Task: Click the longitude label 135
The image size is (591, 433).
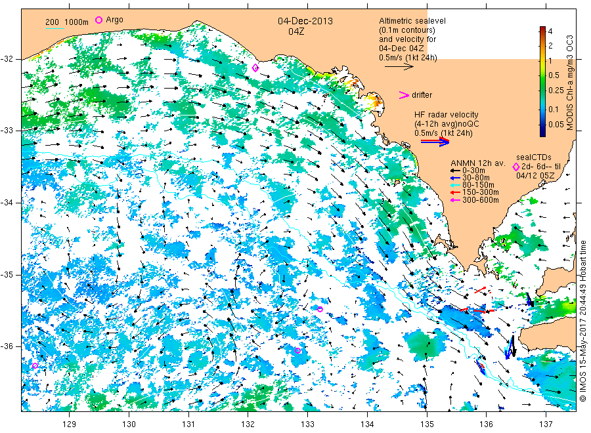Action: click(x=427, y=424)
